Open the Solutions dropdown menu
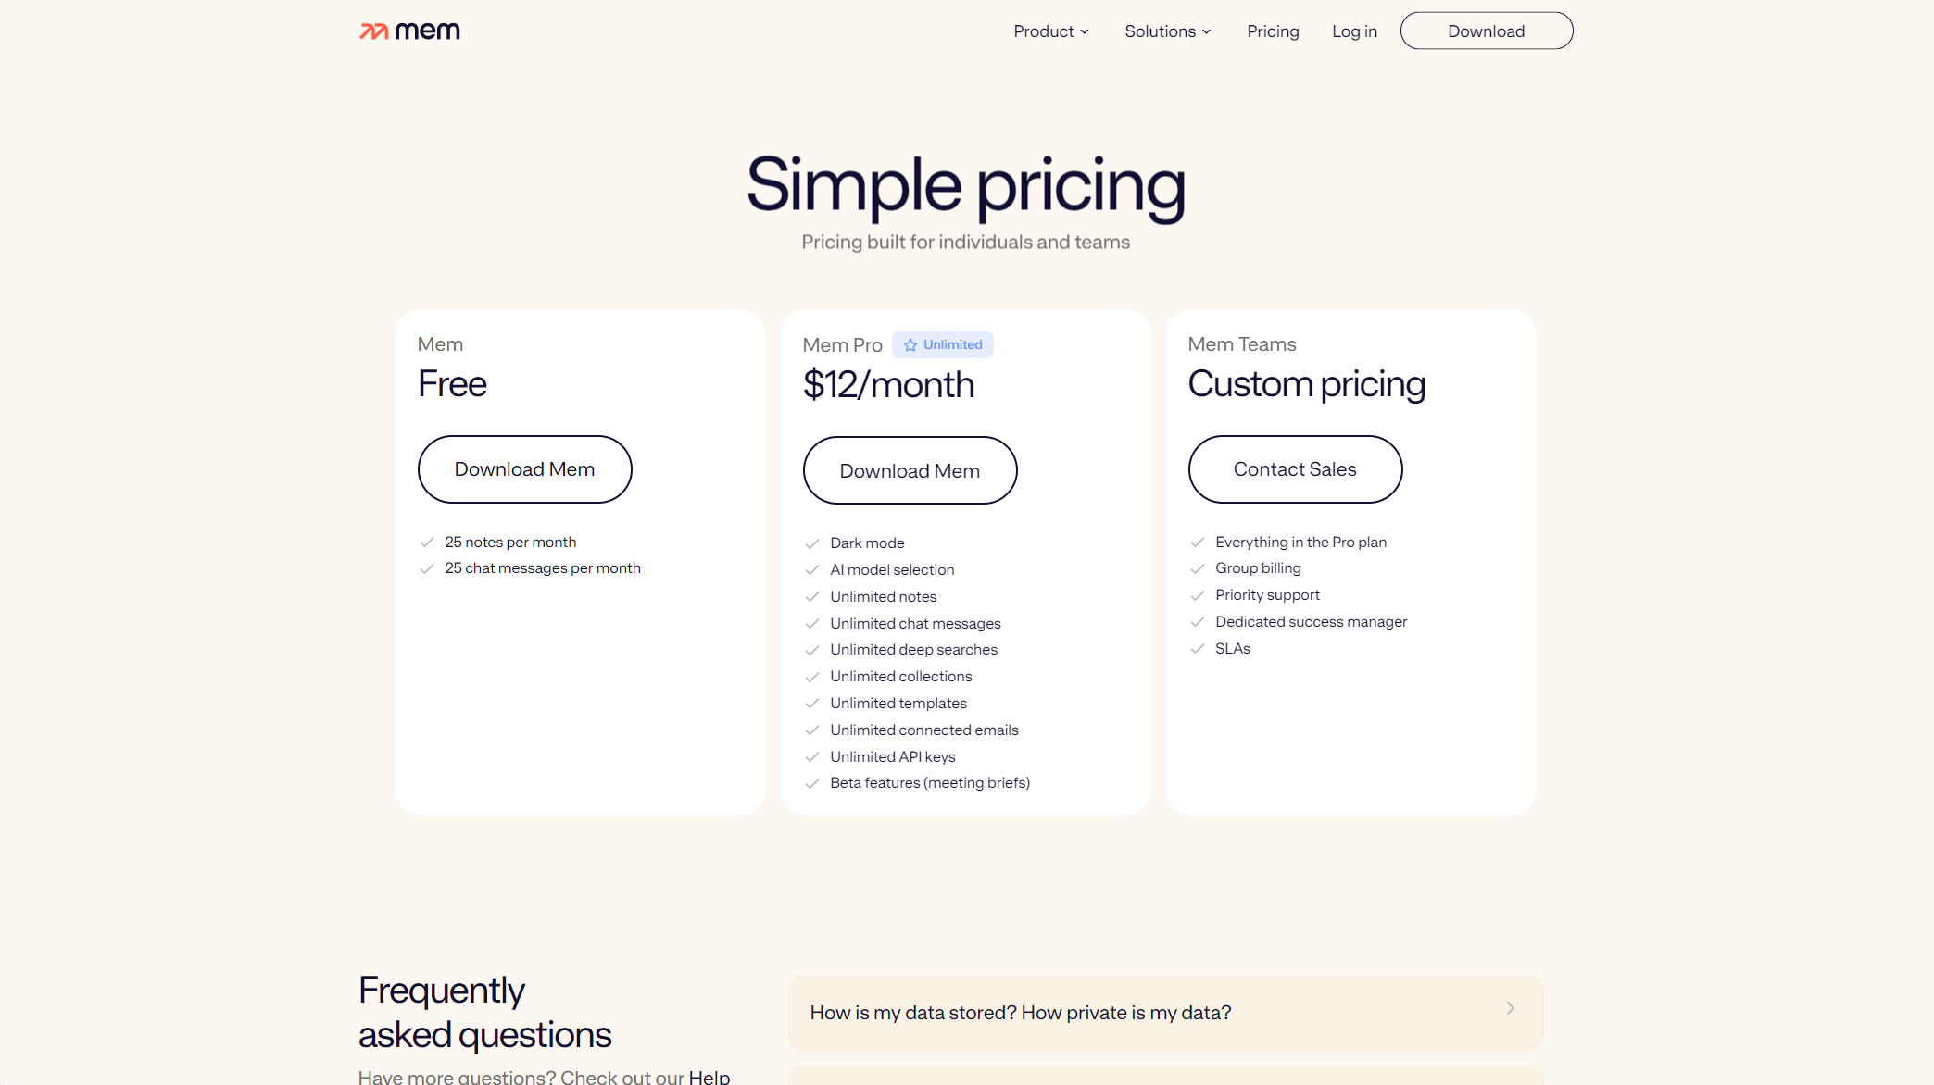This screenshot has height=1085, width=1934. pos(1167,31)
